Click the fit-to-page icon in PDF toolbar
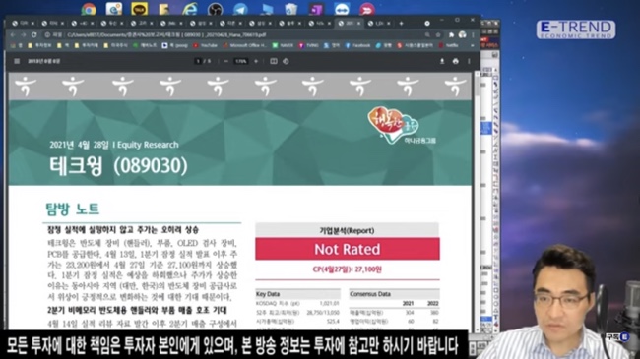The image size is (640, 359). click(x=274, y=61)
